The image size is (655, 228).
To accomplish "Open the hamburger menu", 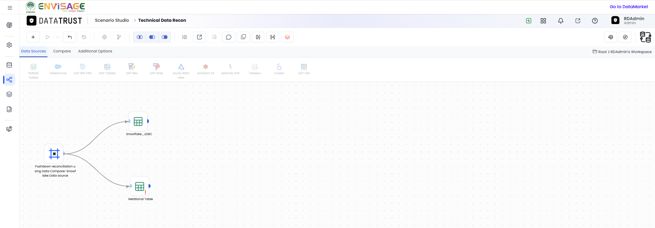I will pyautogui.click(x=10, y=7).
